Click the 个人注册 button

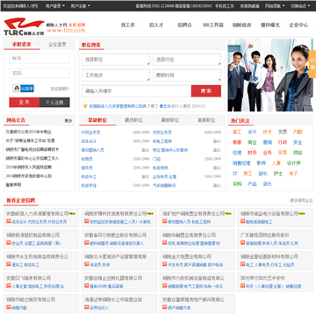pyautogui.click(x=54, y=103)
